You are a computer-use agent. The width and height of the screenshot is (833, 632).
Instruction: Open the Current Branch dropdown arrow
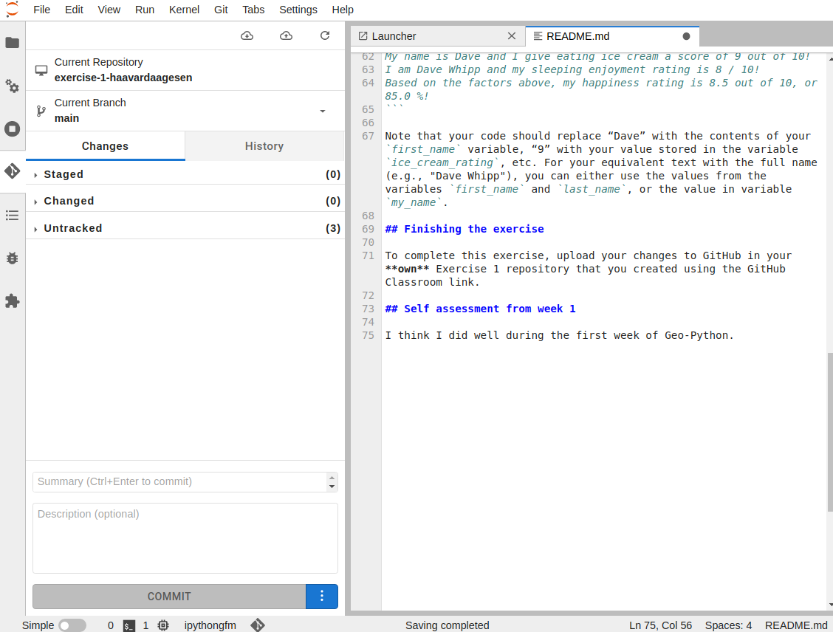(x=323, y=111)
